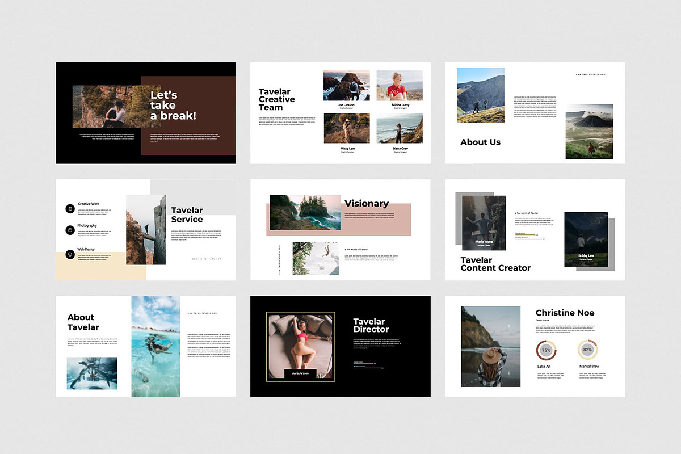Select the 76% Latte Art donut chart
This screenshot has height=454, width=681.
(546, 350)
